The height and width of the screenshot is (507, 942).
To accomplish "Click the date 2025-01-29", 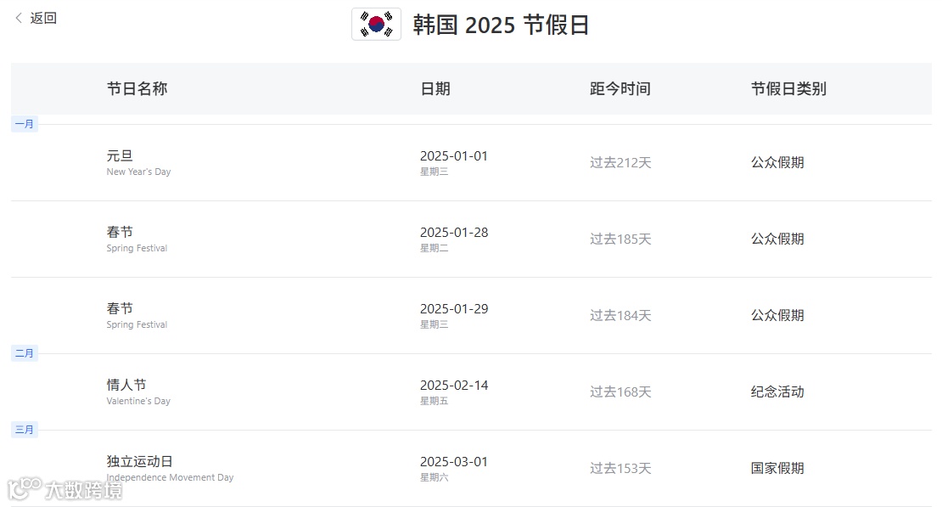I will tap(454, 308).
